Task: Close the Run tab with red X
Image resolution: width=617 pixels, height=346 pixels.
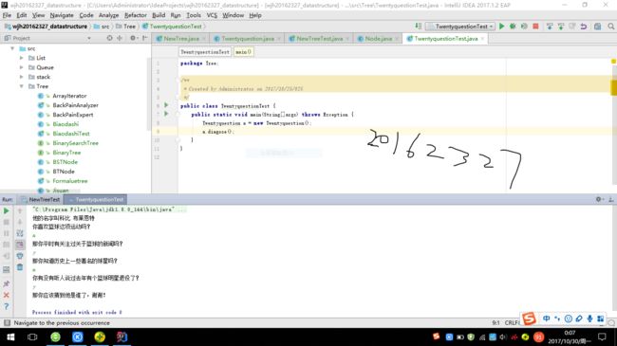Action: tap(7, 295)
